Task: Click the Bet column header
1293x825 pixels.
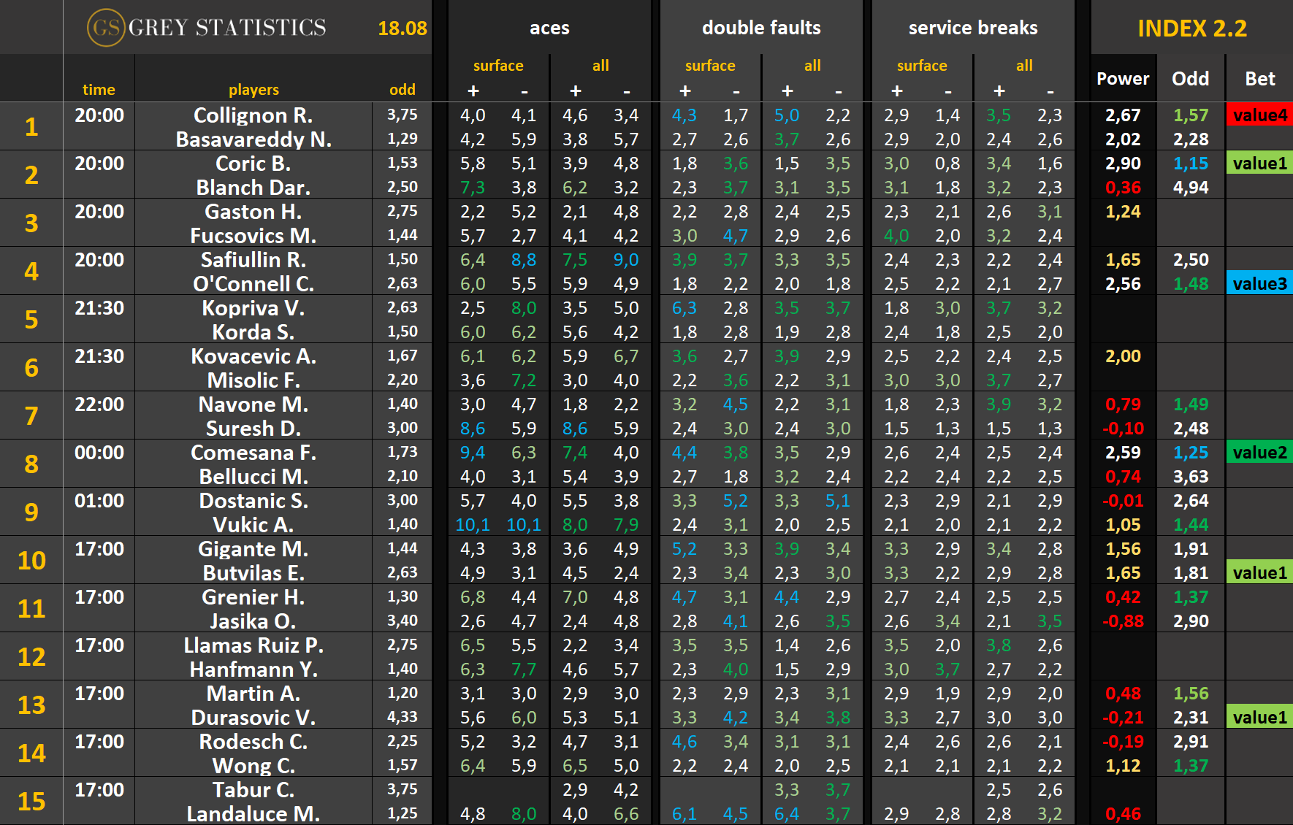Action: click(x=1259, y=78)
